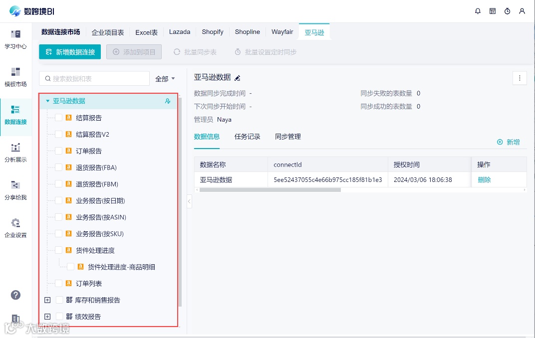This screenshot has height=338, width=535.
Task: Click the tree panel vertical scrollbar
Action: [180, 202]
